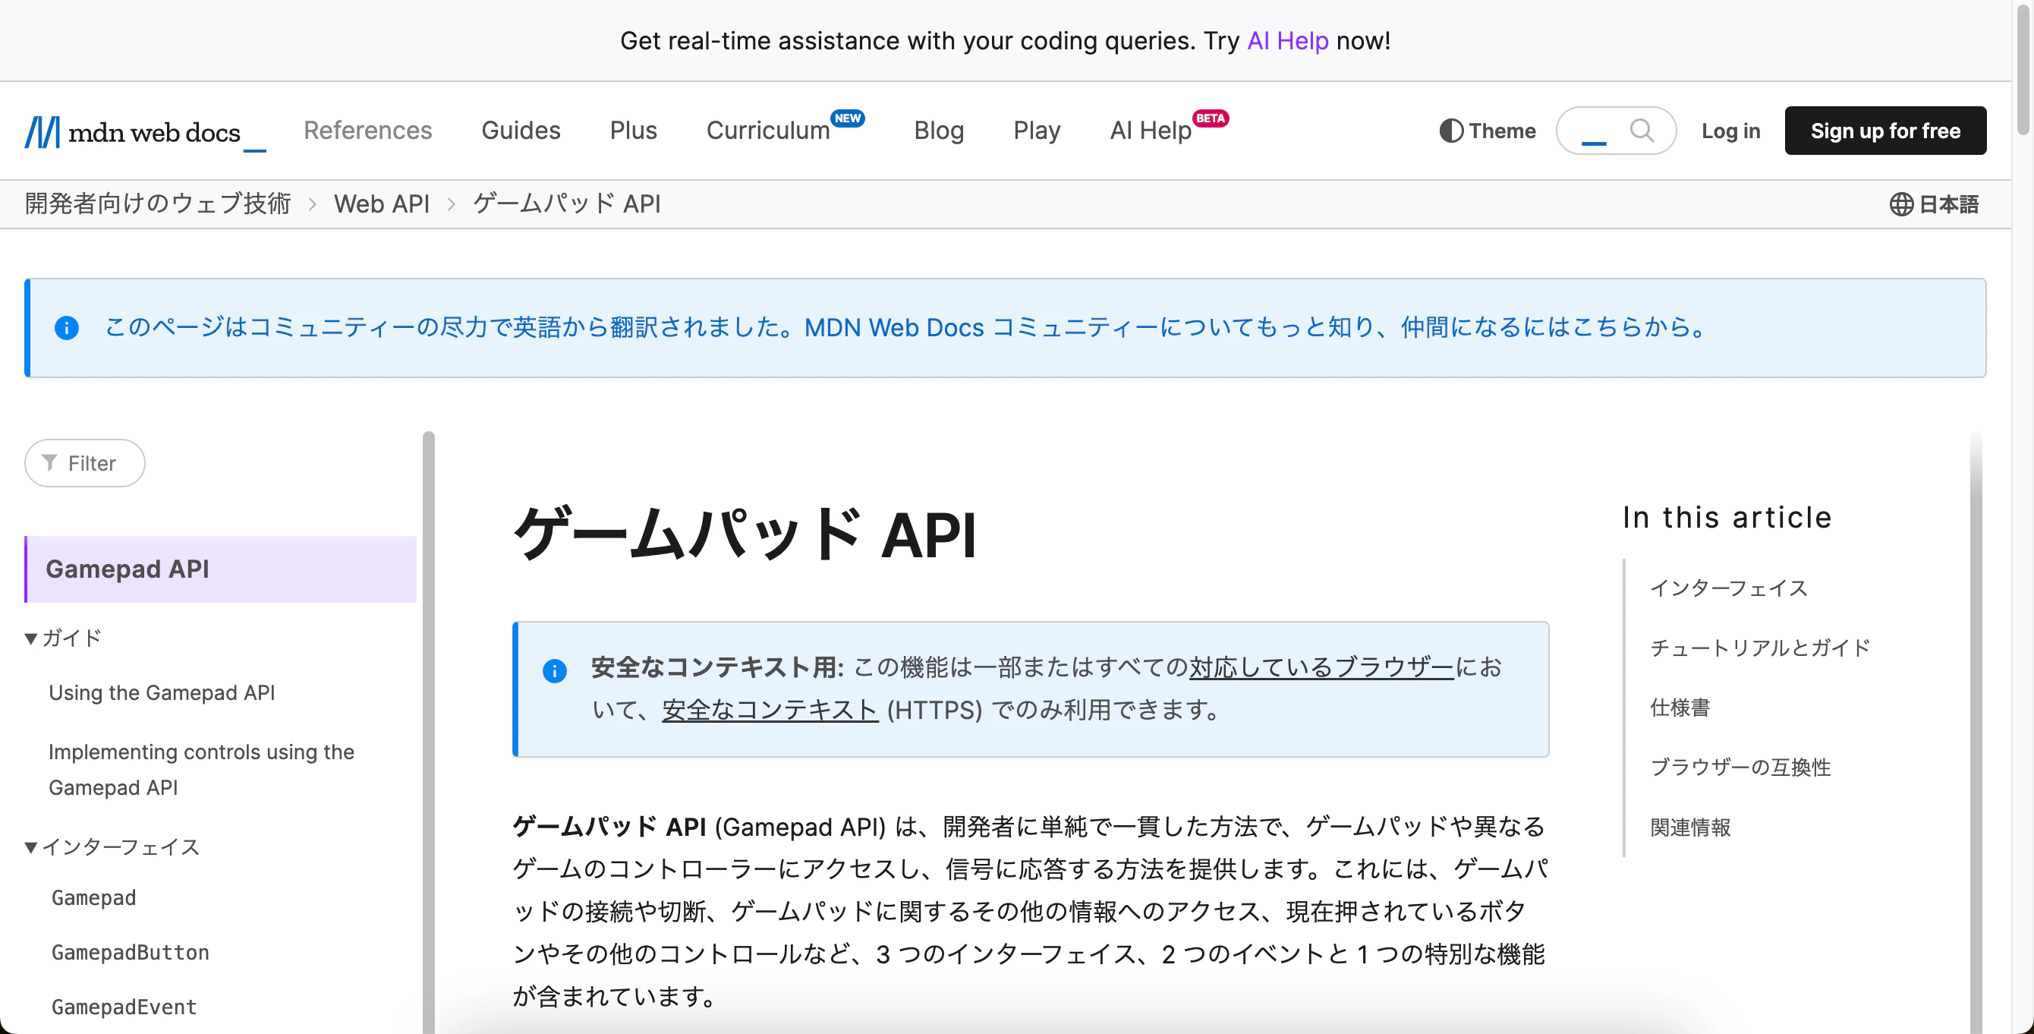
Task: Go to 開発者向けのウェブ技術 breadcrumb
Action: 158,204
